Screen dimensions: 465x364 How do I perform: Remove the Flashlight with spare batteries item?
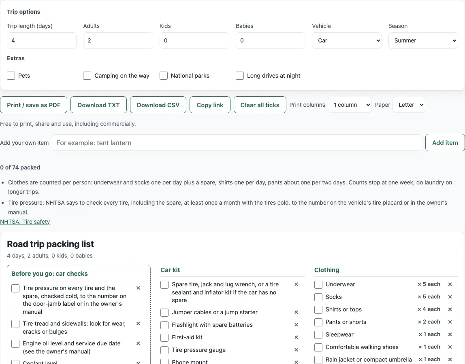click(296, 325)
